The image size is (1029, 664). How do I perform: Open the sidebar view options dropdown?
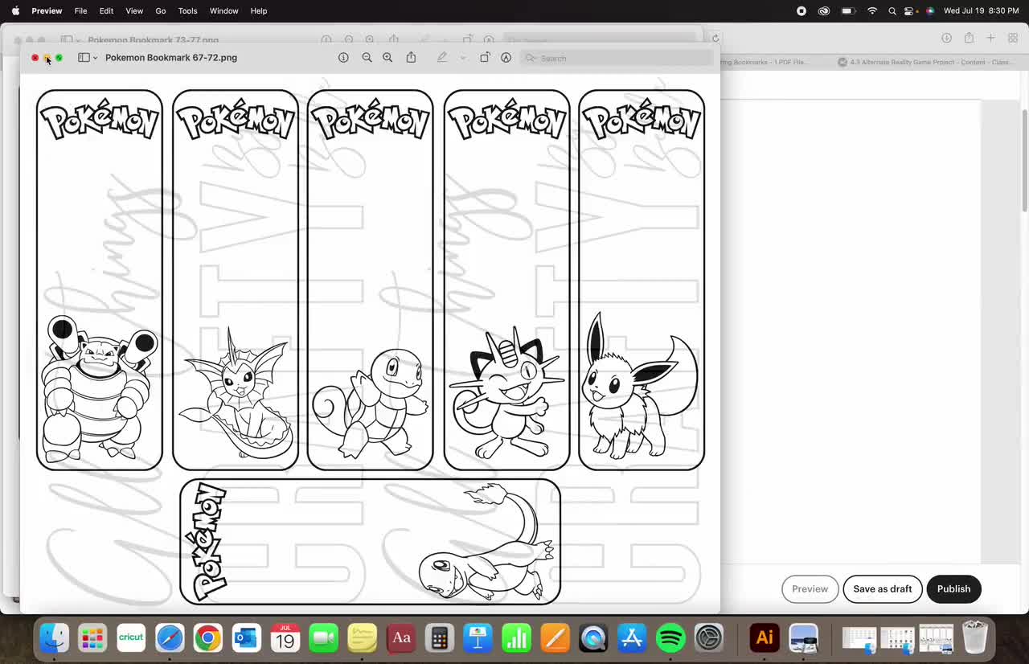95,58
